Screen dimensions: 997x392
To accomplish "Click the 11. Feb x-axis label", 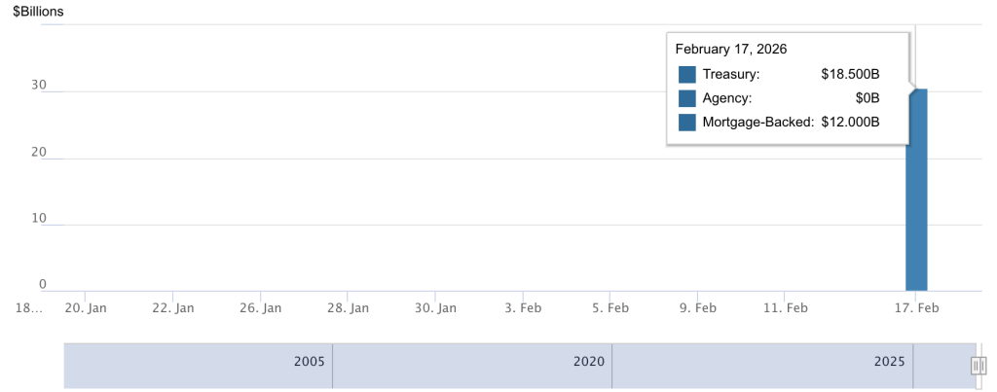I will tap(785, 307).
